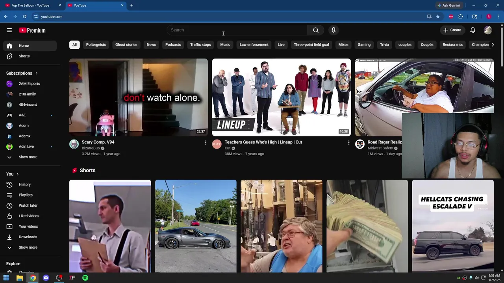The width and height of the screenshot is (504, 283).
Task: Click the Create button
Action: [452, 30]
